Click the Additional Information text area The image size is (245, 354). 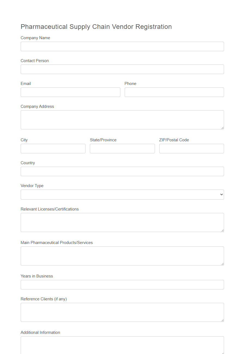[122, 346]
